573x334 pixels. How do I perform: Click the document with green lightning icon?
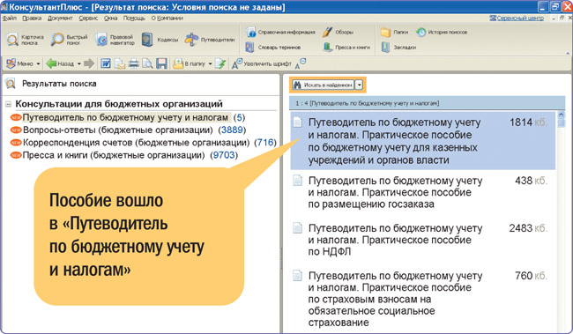[220, 63]
